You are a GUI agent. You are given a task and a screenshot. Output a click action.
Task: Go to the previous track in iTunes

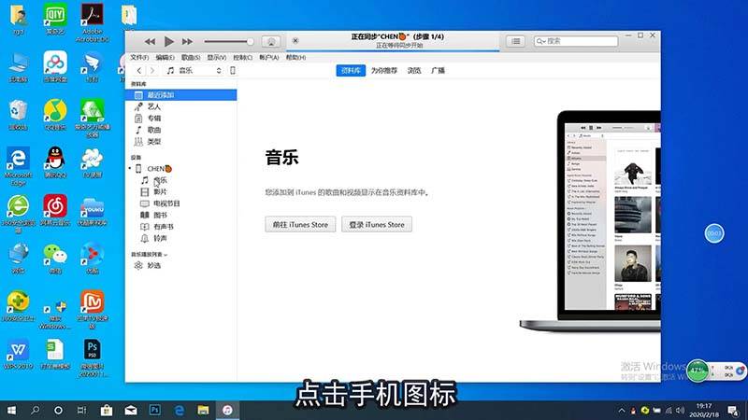coord(150,42)
